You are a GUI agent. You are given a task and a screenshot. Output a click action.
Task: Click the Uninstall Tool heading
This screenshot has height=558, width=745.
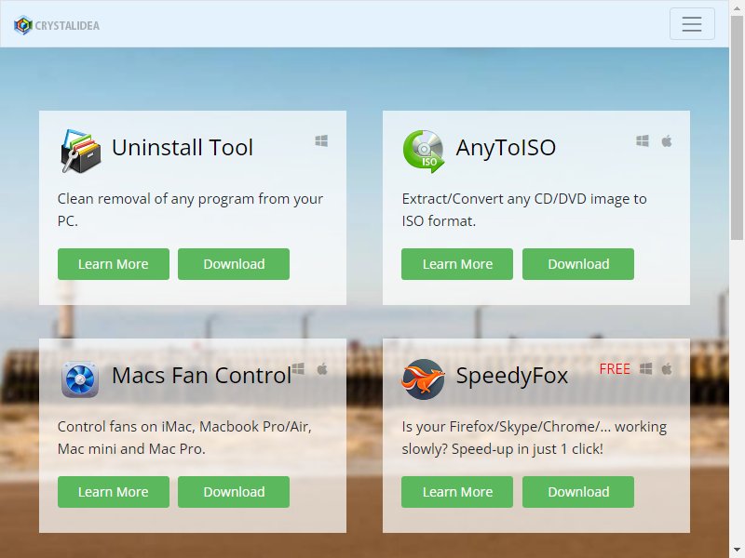coord(183,148)
